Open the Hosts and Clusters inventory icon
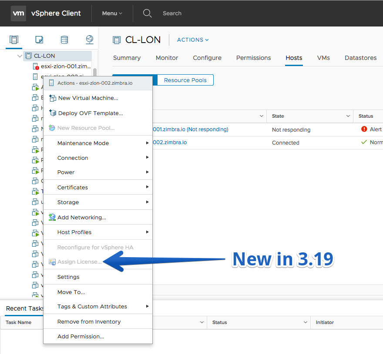 pos(14,40)
